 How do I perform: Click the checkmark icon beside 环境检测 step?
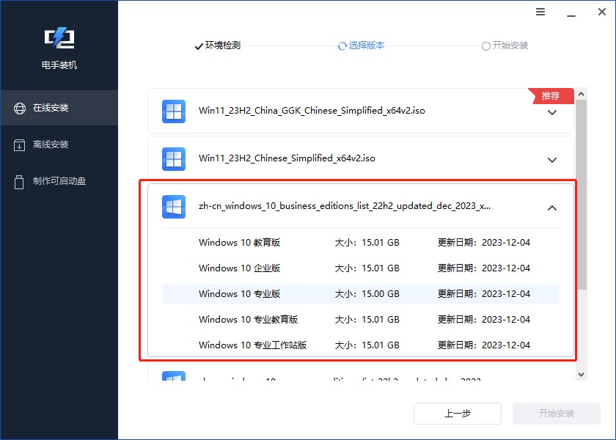pos(199,45)
